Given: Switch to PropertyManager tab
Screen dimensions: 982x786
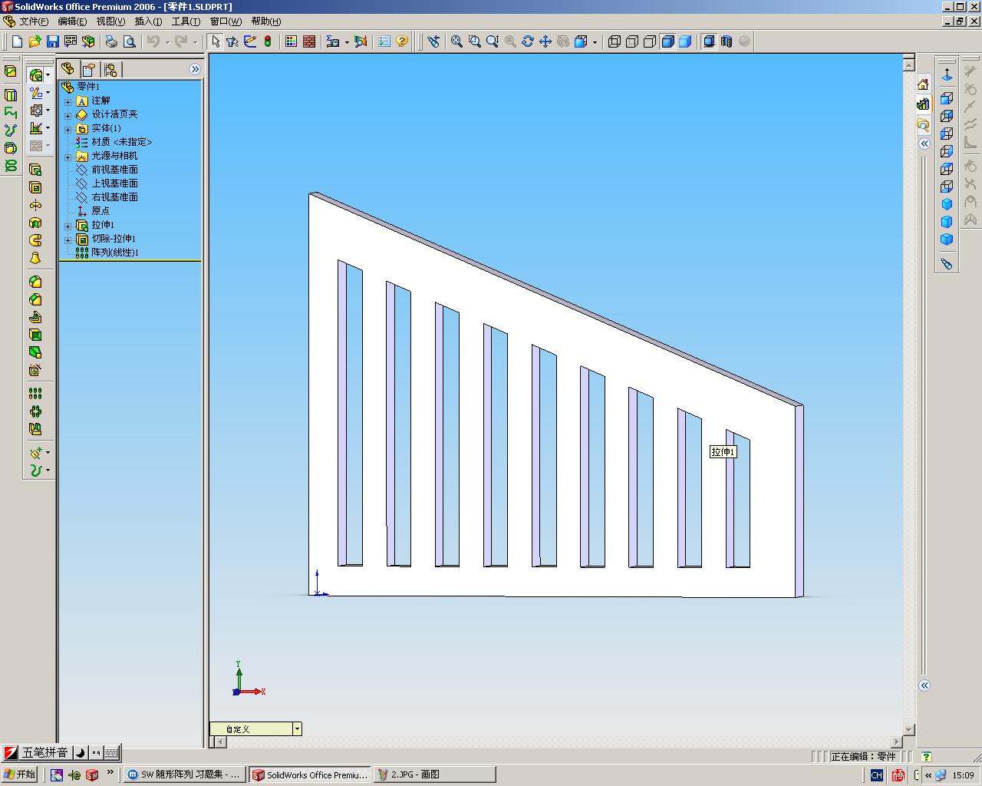Looking at the screenshot, I should (89, 70).
